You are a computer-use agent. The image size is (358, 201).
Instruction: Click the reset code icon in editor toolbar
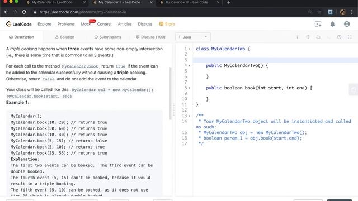click(x=318, y=37)
